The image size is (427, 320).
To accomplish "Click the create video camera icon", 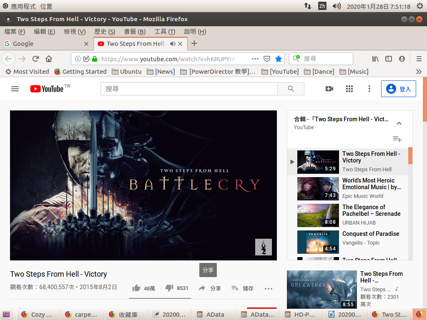I will 329,89.
